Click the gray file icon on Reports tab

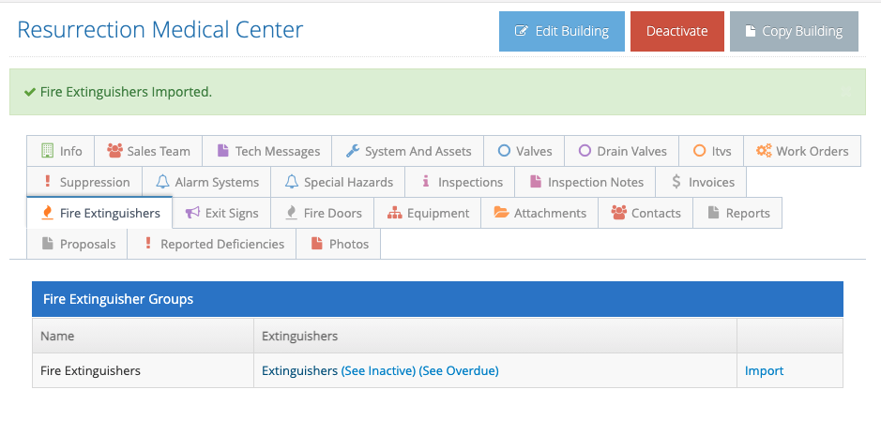[x=713, y=212]
